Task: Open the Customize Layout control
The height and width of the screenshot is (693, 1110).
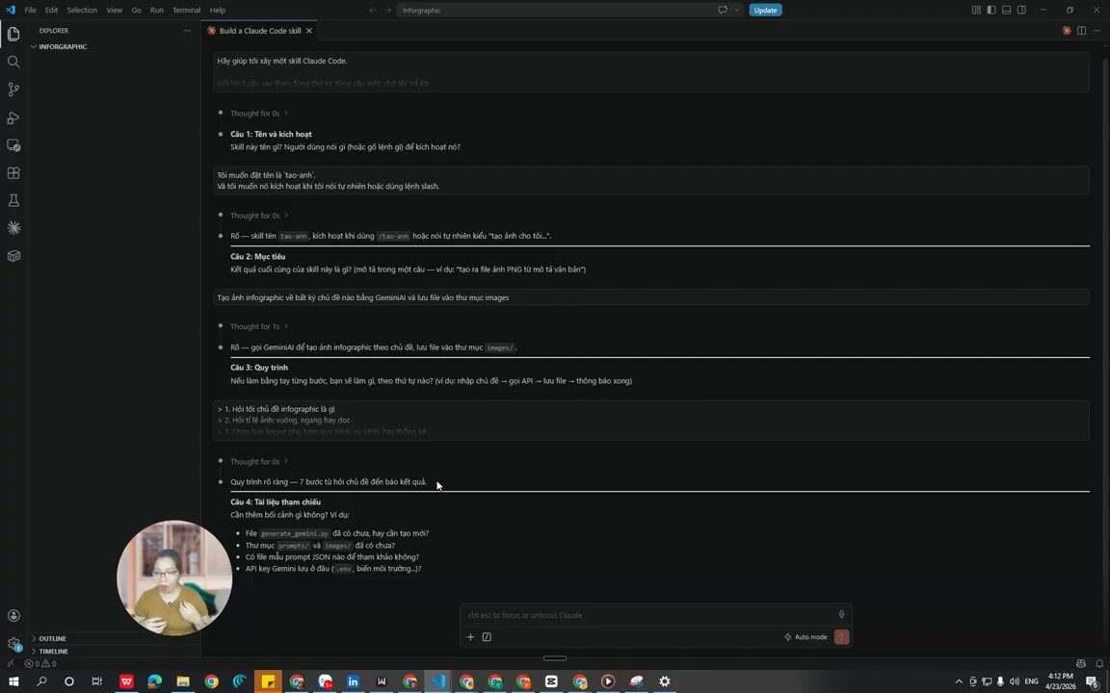Action: click(976, 10)
